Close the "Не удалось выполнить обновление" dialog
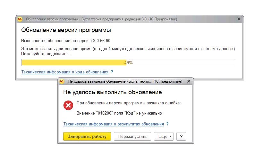 189,81
